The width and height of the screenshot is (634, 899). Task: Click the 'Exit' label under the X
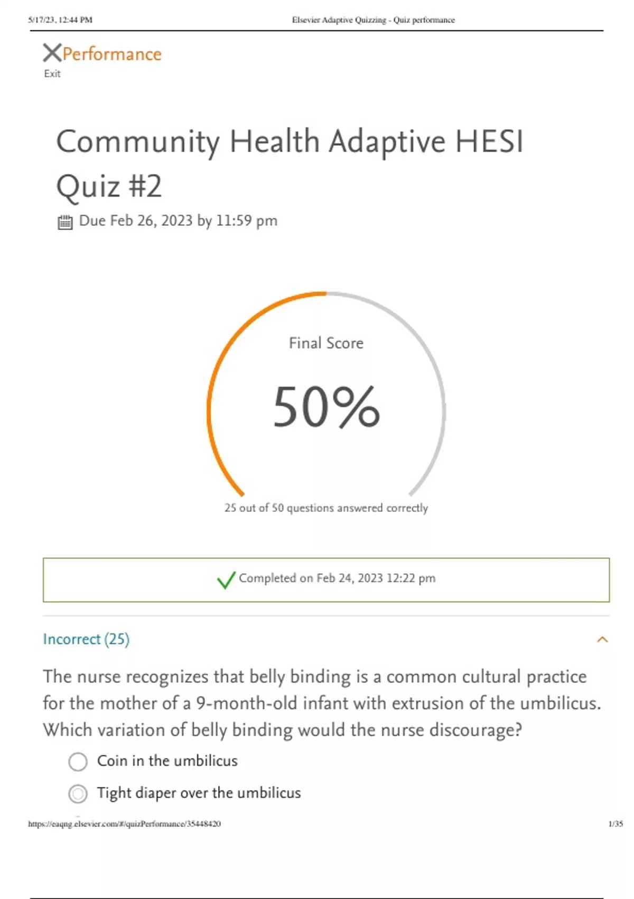click(52, 74)
